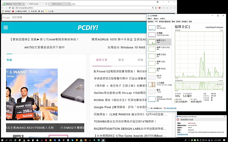Select 乙太網路 in performance list

(160, 84)
